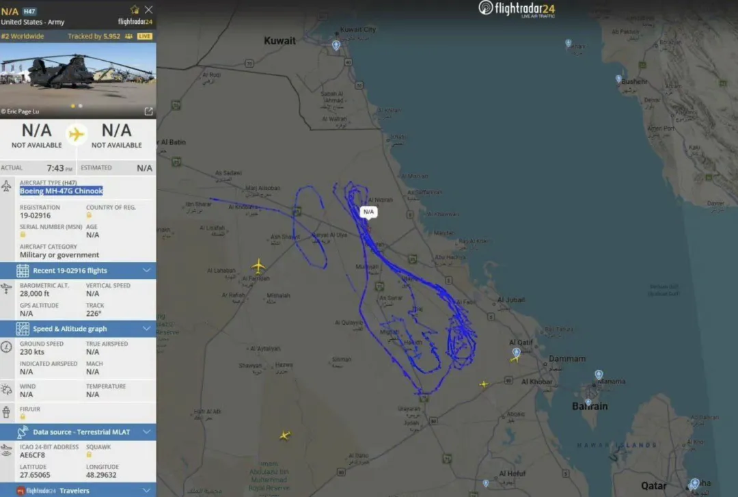738x497 pixels.
Task: Select the Kuwait City airport pin marker
Action: [x=336, y=45]
